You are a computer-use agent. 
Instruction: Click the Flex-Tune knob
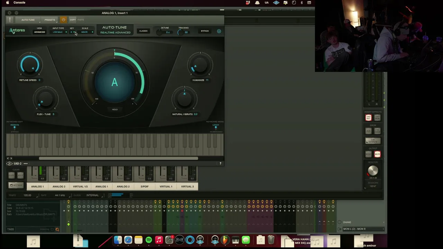click(x=45, y=99)
